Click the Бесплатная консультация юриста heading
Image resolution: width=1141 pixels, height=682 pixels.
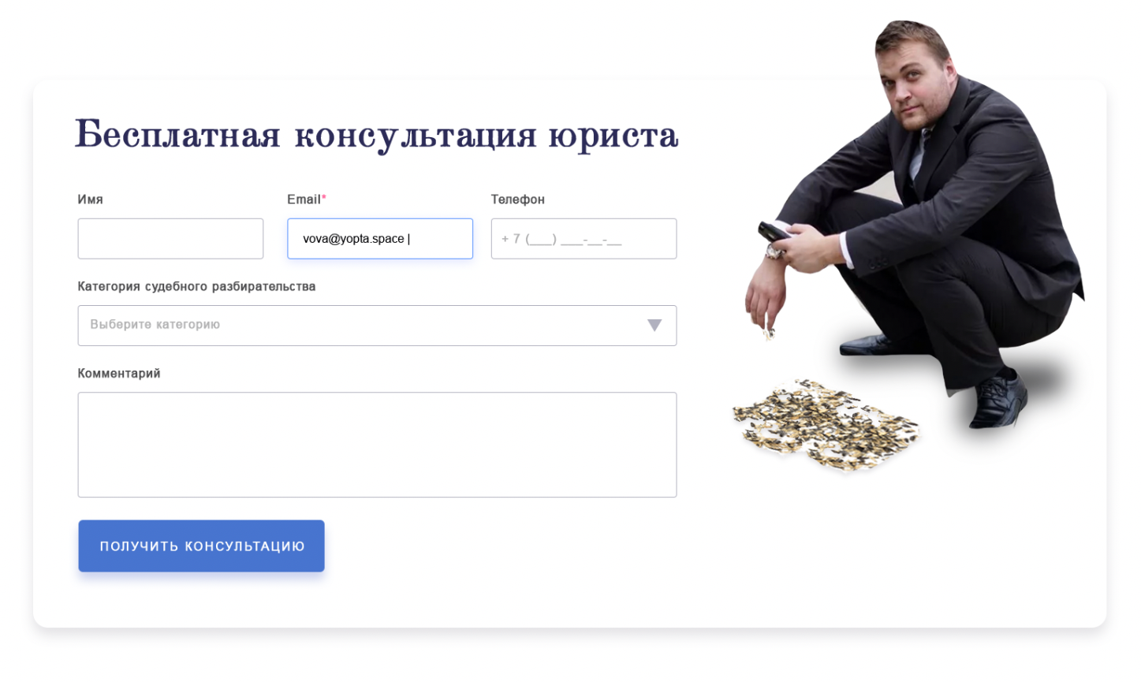click(x=376, y=134)
